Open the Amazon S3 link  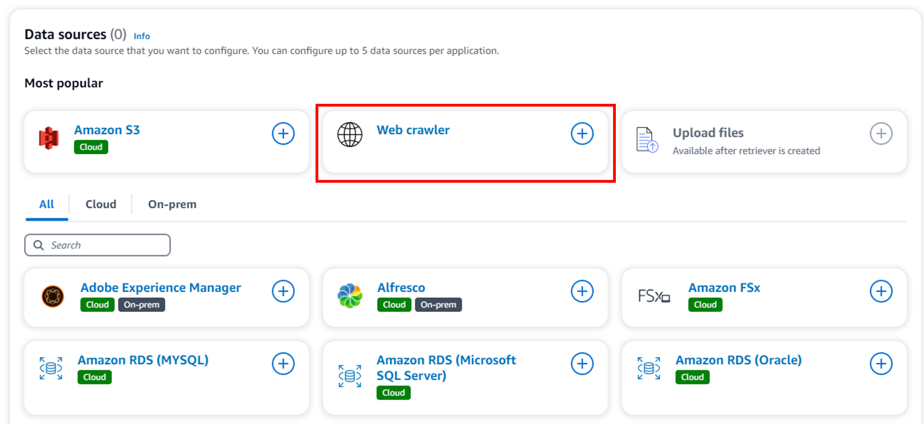tap(107, 130)
